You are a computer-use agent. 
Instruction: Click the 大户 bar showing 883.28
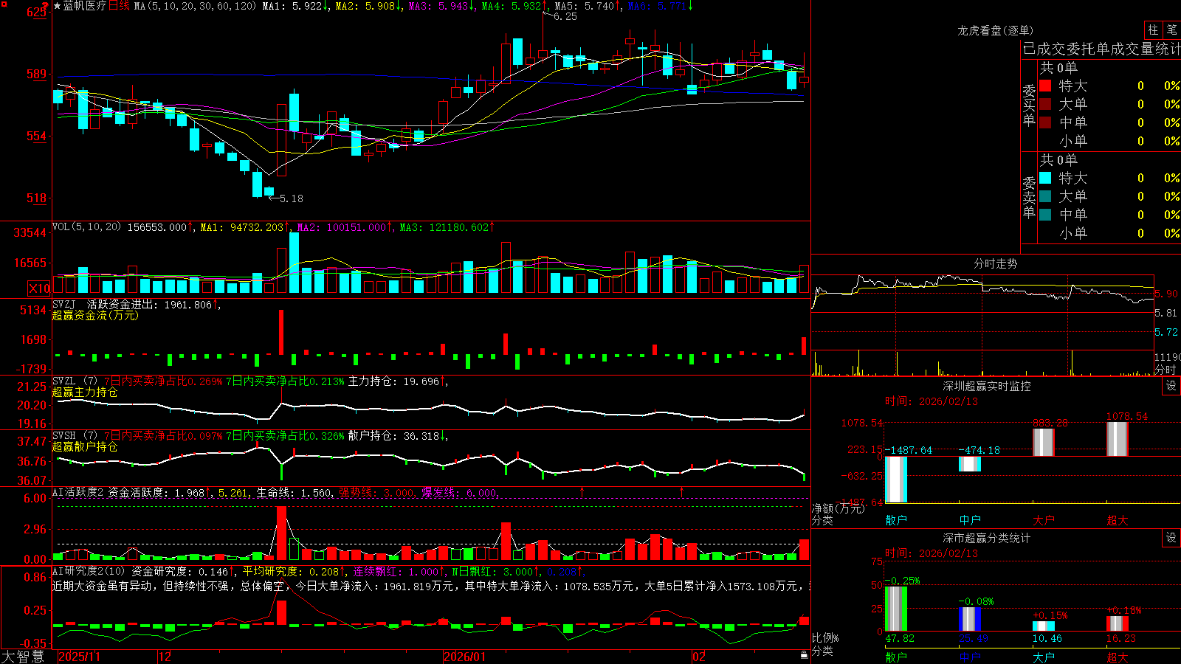(x=1044, y=442)
